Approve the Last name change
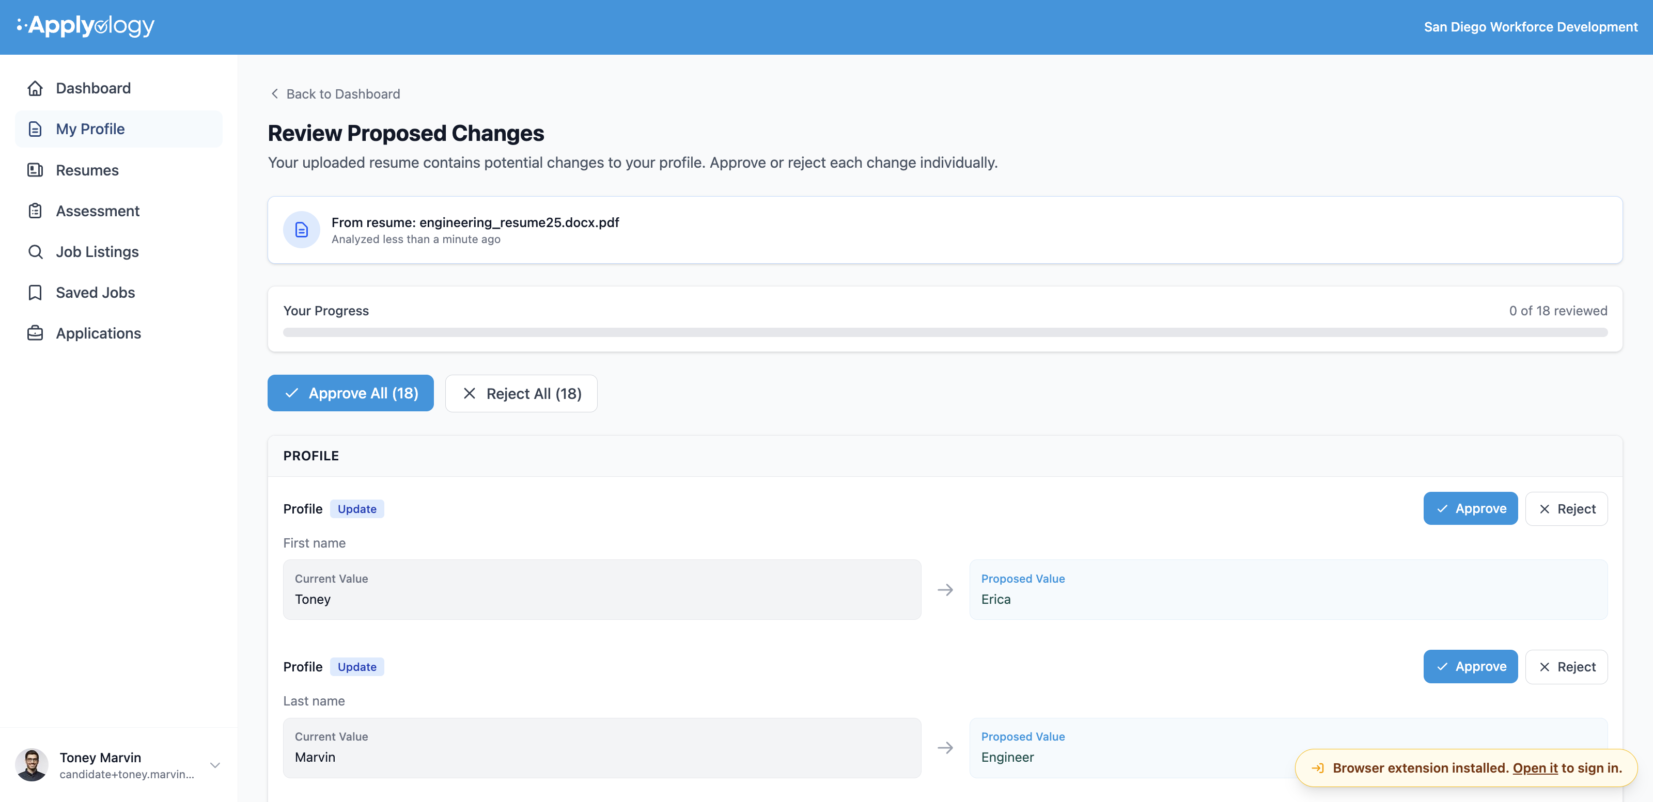The image size is (1653, 802). pos(1470,667)
